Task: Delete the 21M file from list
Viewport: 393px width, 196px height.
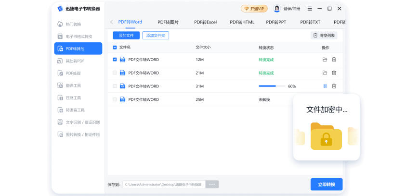Action: click(x=334, y=73)
